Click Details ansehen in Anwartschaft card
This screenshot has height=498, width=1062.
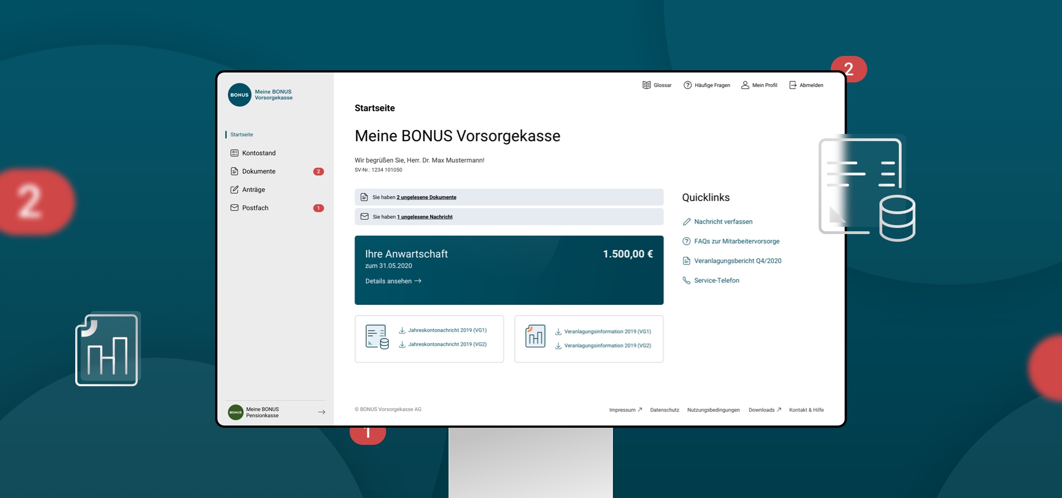click(388, 281)
